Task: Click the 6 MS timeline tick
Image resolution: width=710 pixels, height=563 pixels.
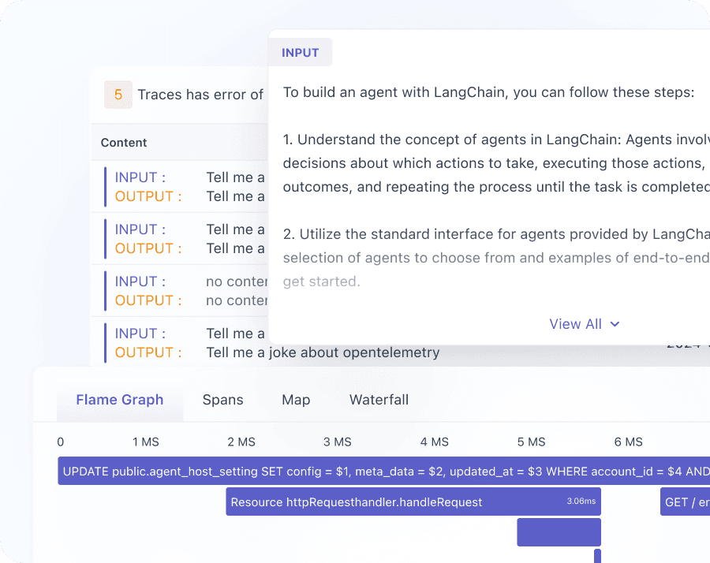Action: (x=628, y=442)
